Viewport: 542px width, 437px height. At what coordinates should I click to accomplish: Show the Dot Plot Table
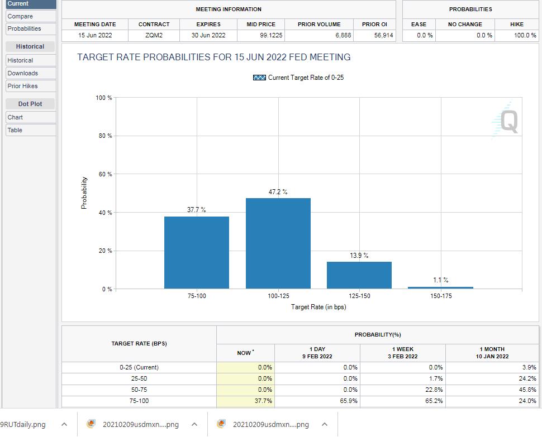click(x=30, y=130)
